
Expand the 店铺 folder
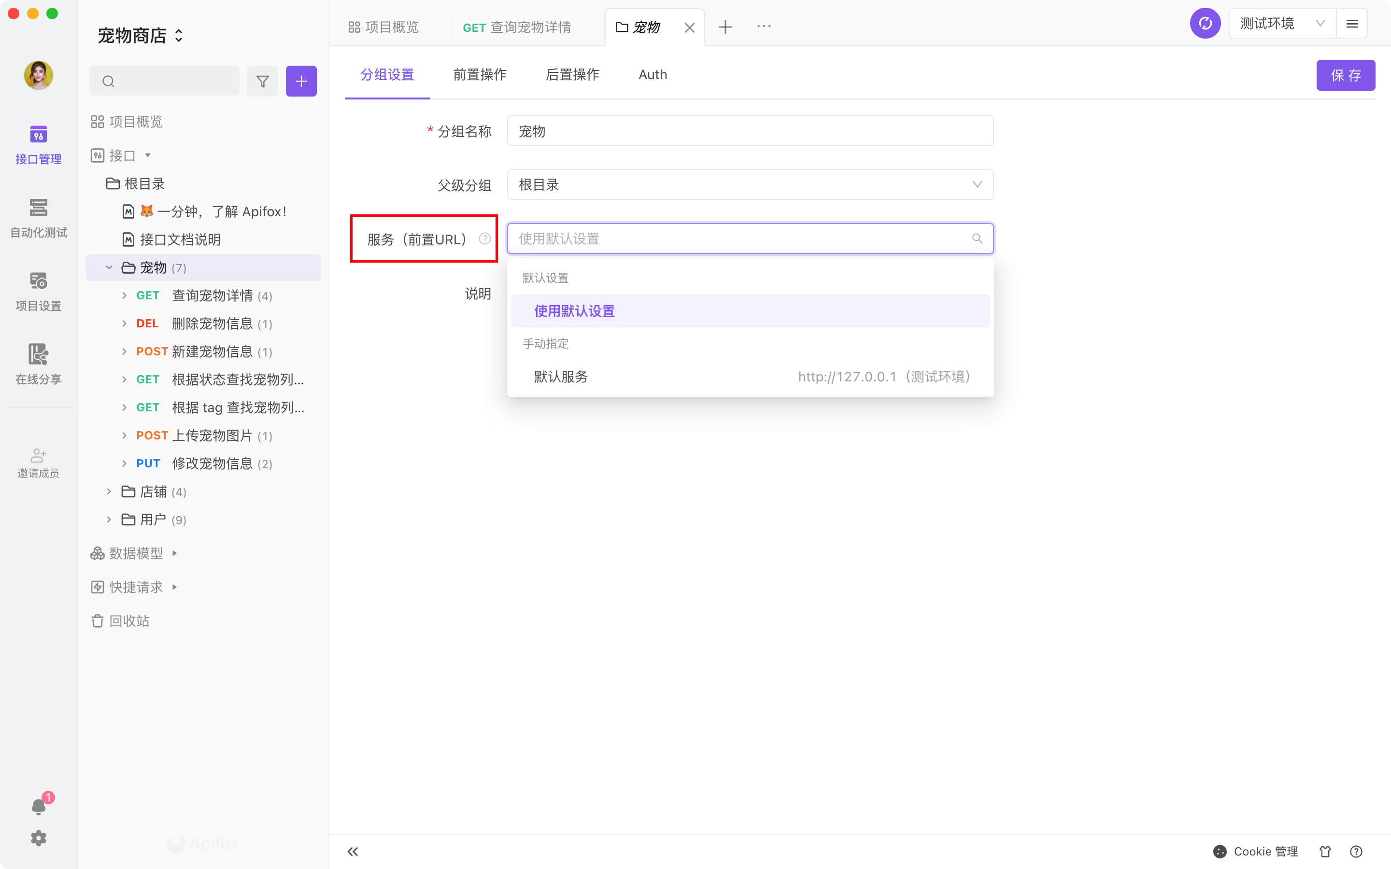[x=109, y=491]
